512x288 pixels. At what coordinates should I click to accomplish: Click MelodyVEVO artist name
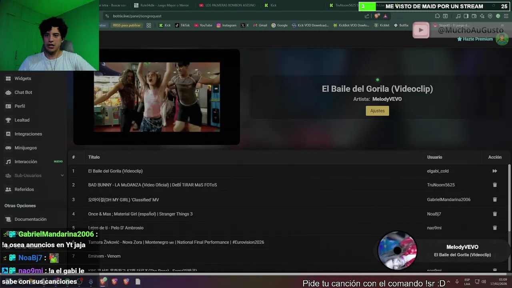pyautogui.click(x=387, y=99)
